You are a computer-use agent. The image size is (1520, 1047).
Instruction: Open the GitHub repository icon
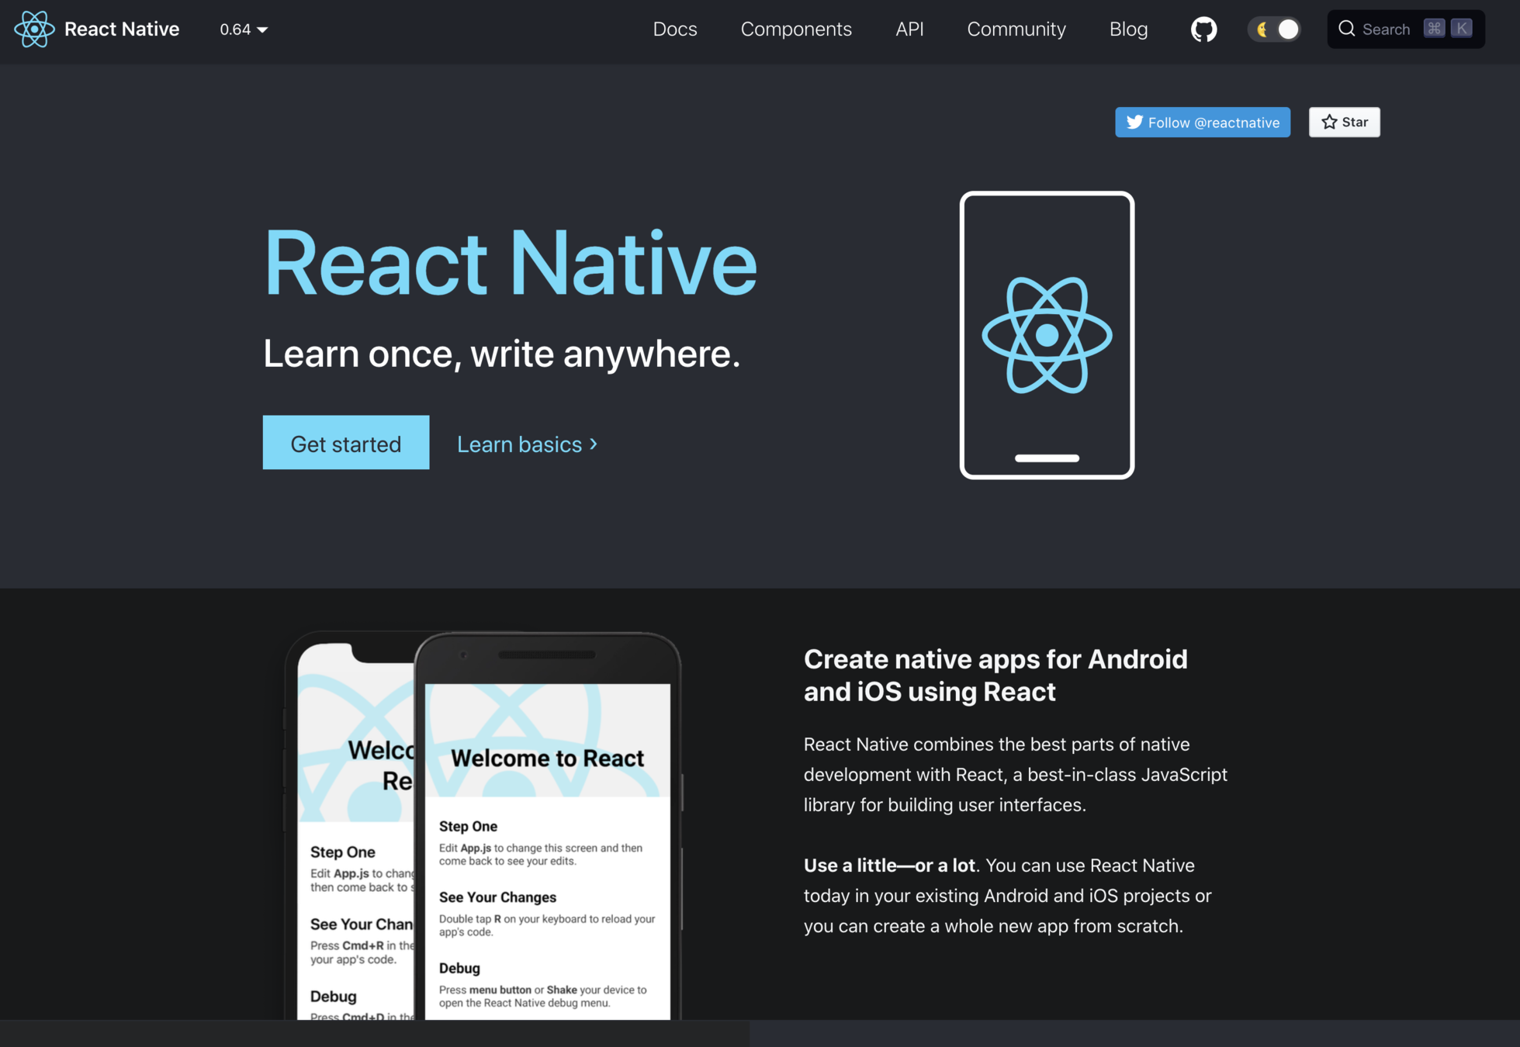click(x=1203, y=29)
